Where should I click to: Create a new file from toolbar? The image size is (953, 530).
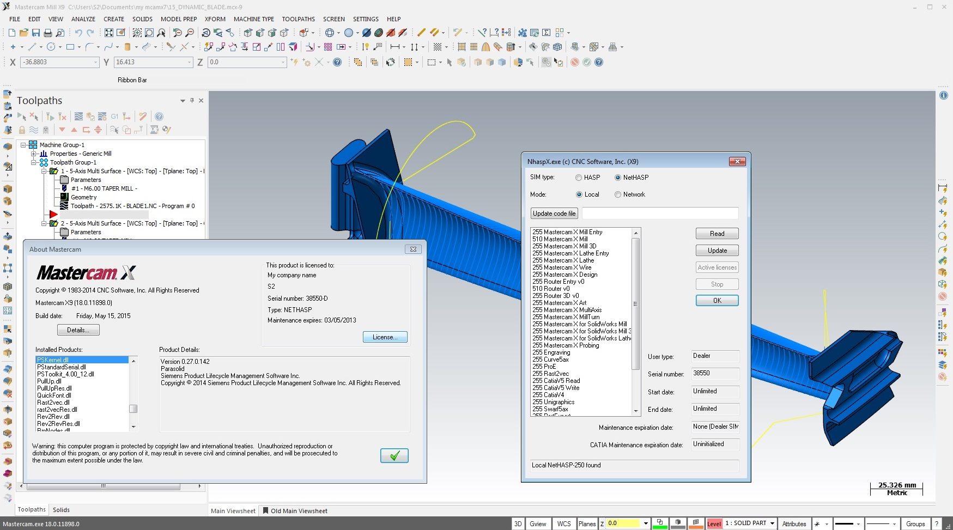pyautogui.click(x=11, y=33)
